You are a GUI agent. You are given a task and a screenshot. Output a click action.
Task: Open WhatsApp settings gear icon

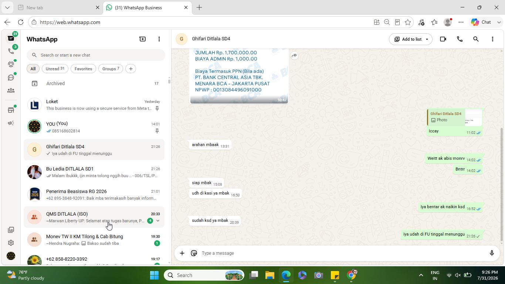11,243
